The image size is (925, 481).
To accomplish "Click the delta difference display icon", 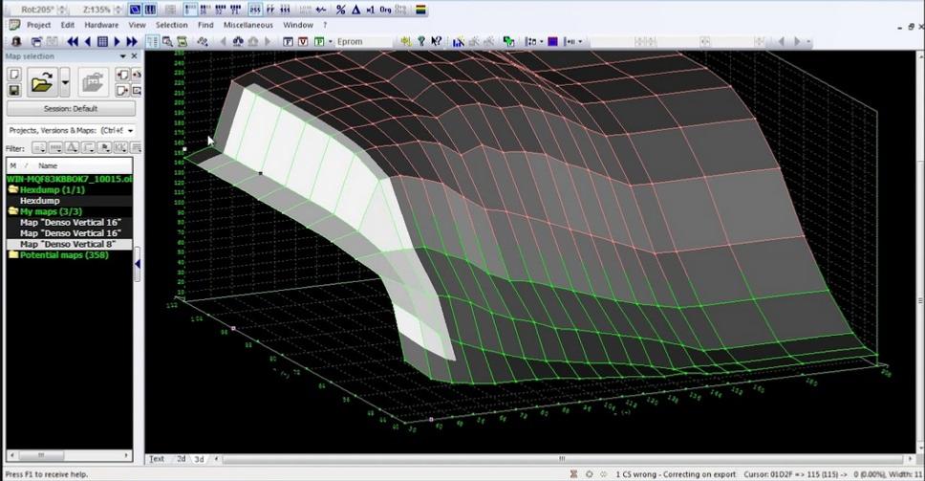I will click(x=355, y=10).
